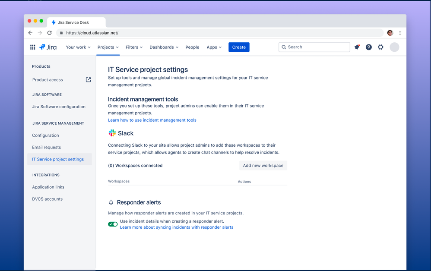Open Learn more about syncing incidents link
This screenshot has width=431, height=271.
point(177,227)
